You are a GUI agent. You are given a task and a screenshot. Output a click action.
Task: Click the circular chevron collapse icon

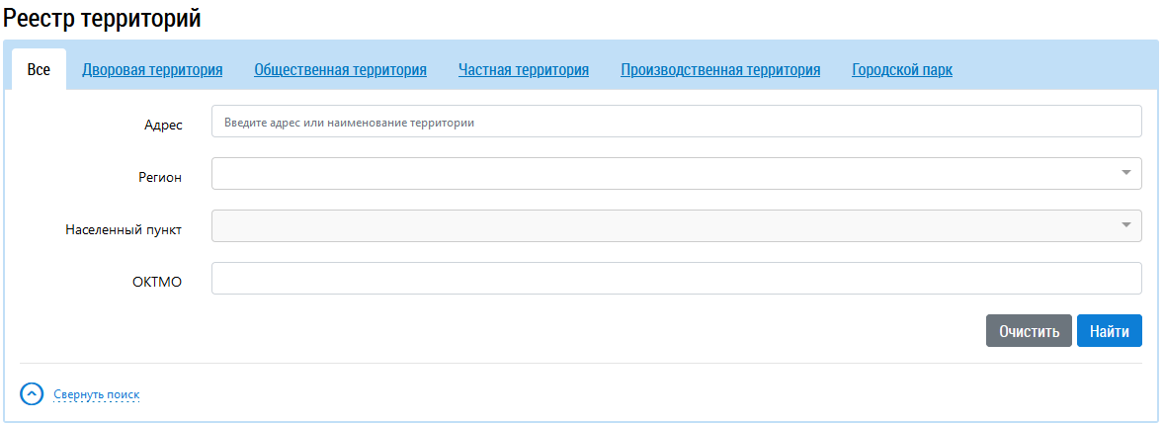coord(32,394)
